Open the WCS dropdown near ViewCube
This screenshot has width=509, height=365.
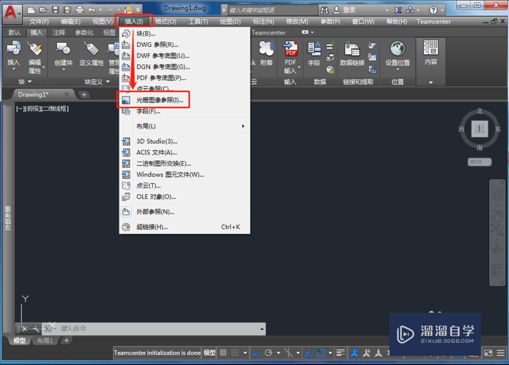point(479,162)
